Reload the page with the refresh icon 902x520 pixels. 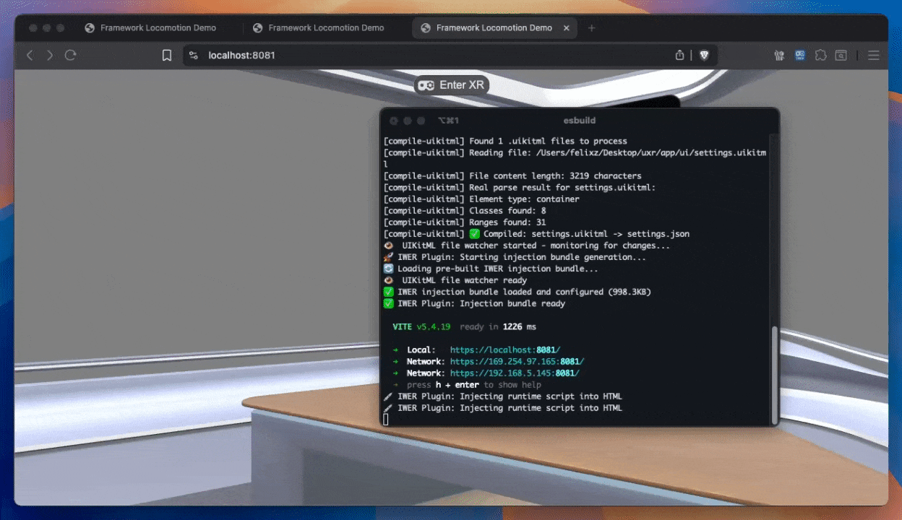71,55
